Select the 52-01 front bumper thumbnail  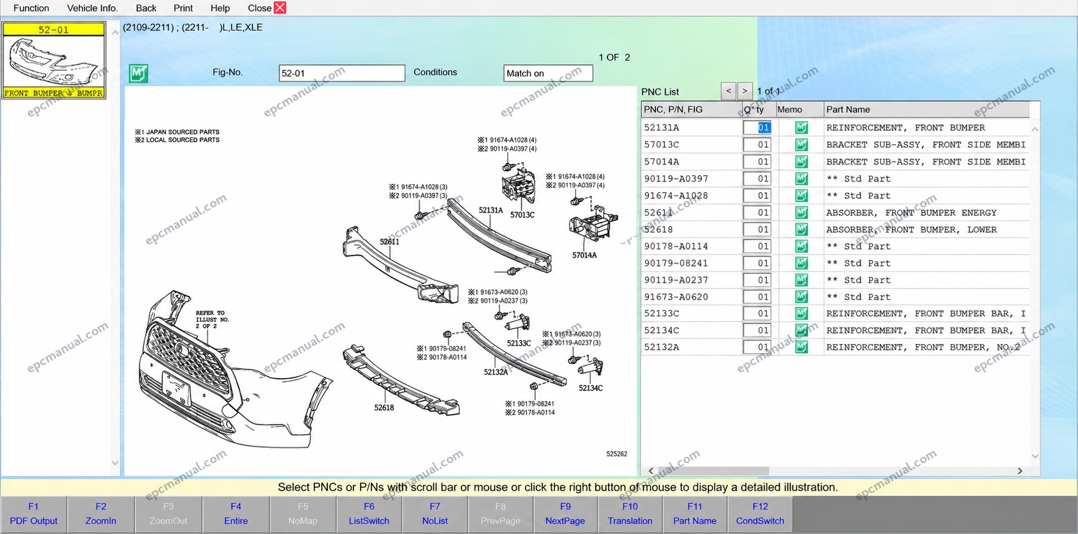(x=54, y=60)
